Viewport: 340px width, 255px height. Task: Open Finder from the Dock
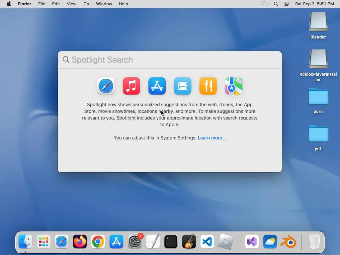[25, 241]
